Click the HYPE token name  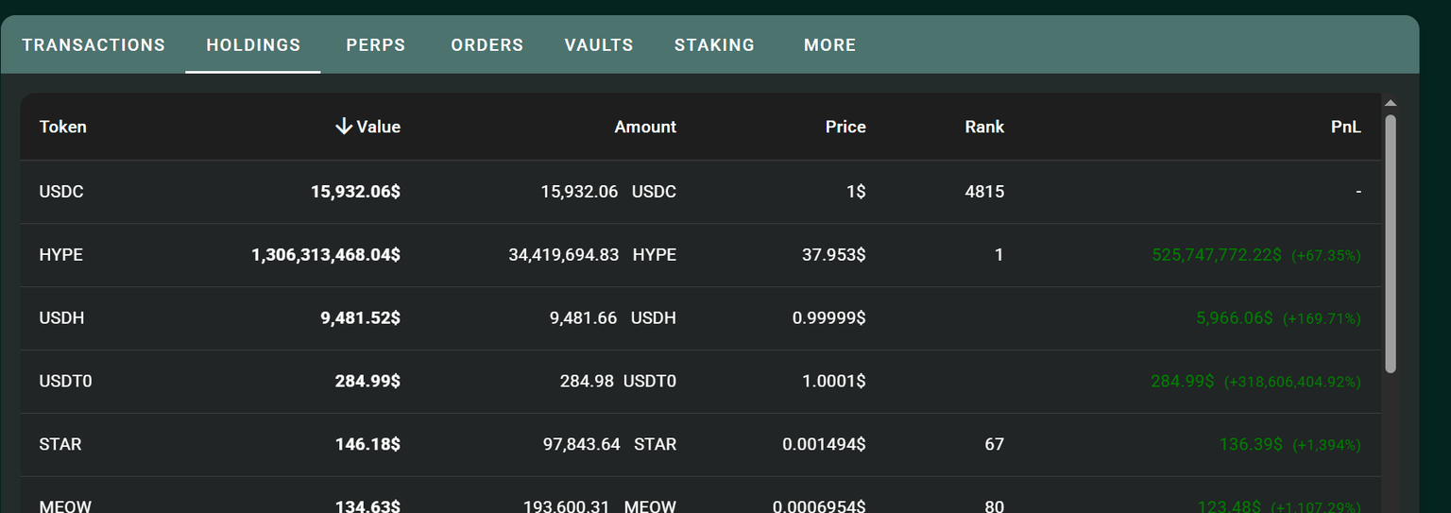(x=61, y=255)
